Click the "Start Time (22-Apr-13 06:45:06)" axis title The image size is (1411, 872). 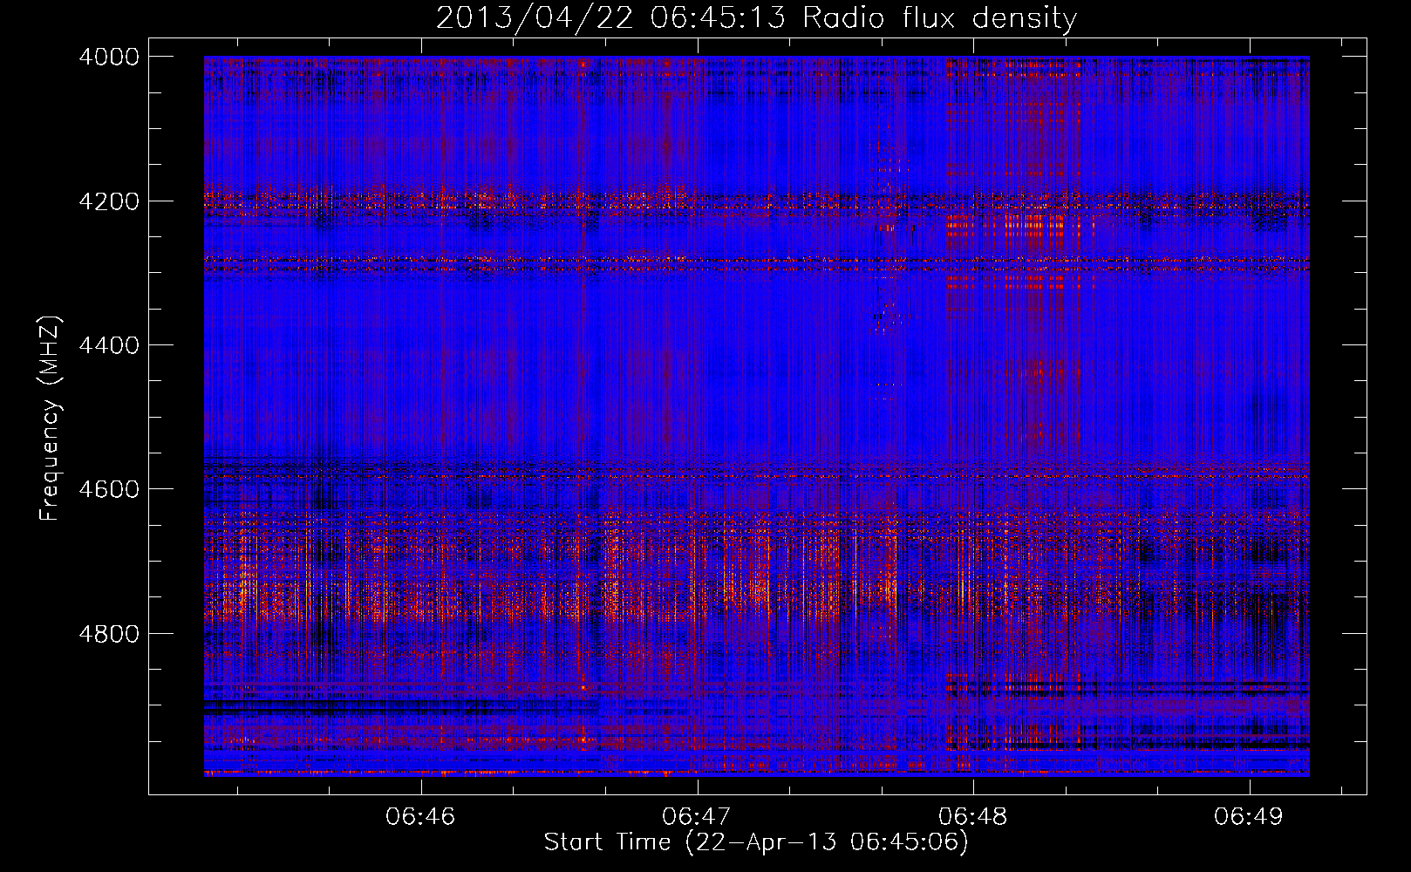[756, 842]
